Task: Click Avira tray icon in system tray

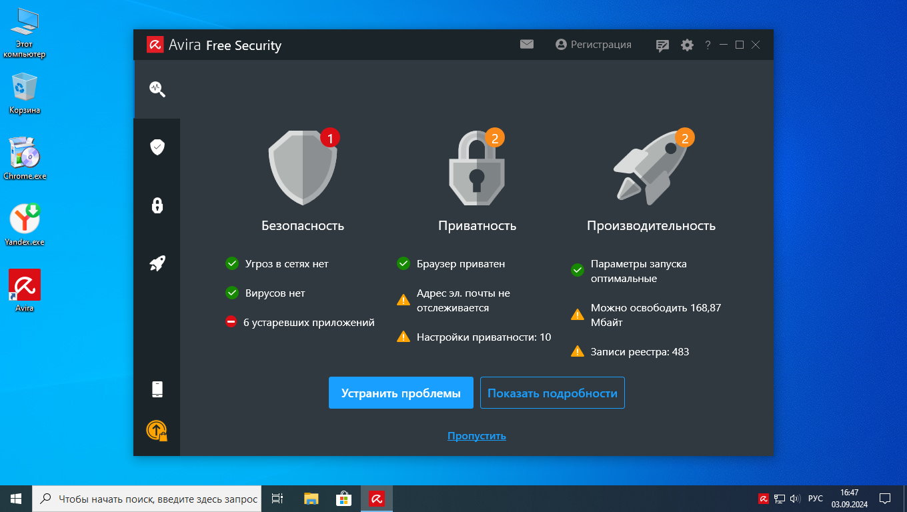Action: tap(764, 499)
